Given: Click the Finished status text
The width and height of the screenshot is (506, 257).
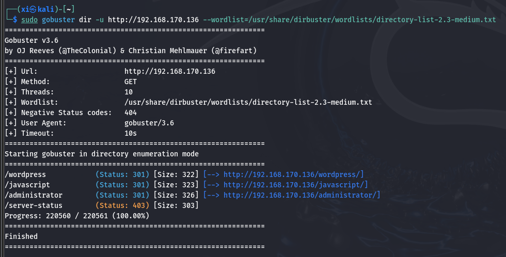Looking at the screenshot, I should coord(21,236).
